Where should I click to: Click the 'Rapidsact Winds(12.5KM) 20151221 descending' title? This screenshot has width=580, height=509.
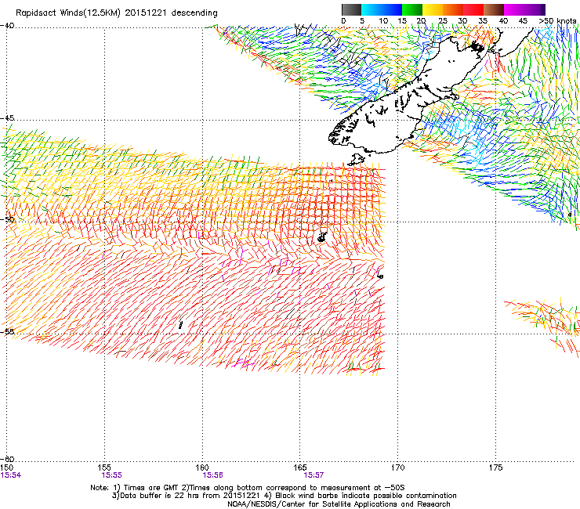click(x=117, y=13)
